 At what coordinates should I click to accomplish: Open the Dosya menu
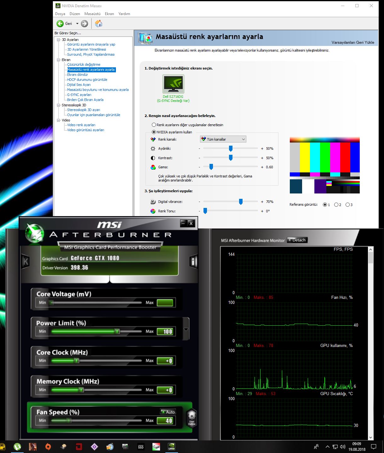click(x=60, y=14)
